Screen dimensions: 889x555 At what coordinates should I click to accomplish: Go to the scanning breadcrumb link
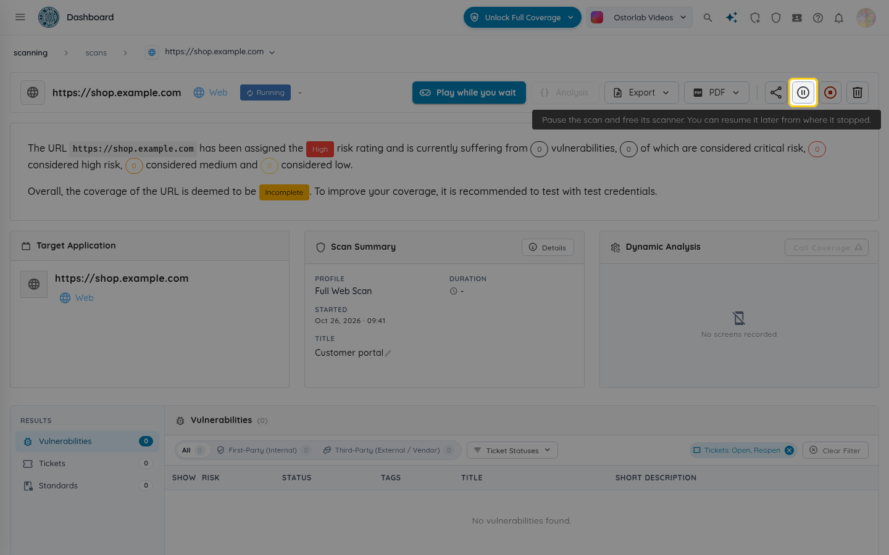click(x=30, y=53)
